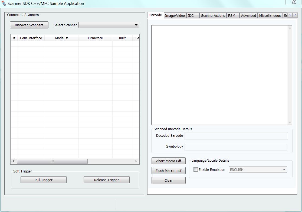Click scanner list scrollbar left arrow

click(14, 161)
